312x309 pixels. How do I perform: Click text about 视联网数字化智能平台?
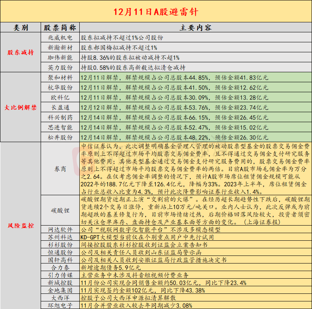pos(151,230)
